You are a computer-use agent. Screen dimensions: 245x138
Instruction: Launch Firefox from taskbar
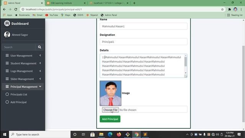[119, 135]
